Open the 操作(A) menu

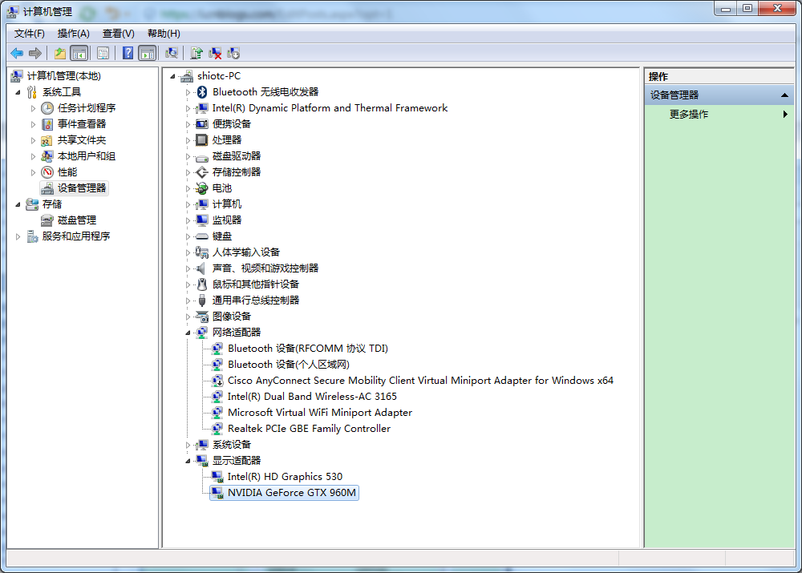pyautogui.click(x=73, y=34)
